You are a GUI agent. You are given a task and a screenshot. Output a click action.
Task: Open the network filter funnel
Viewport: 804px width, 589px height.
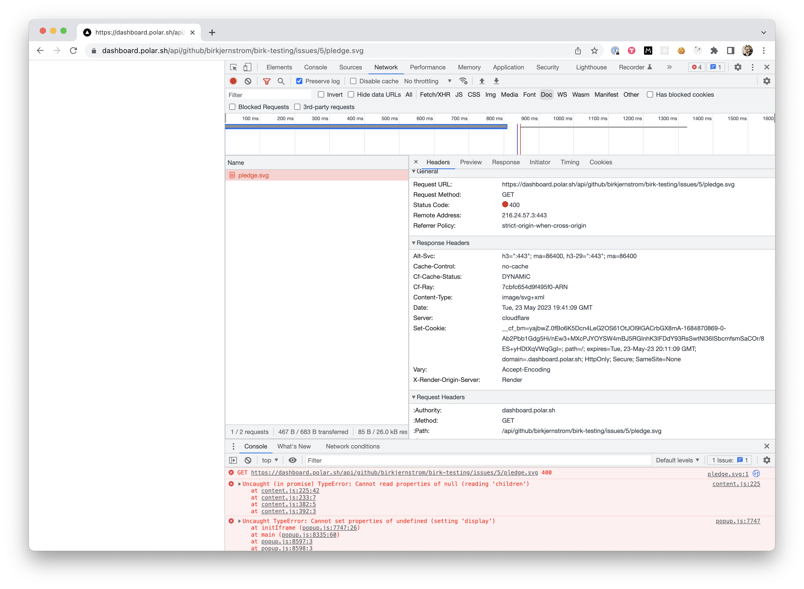[267, 81]
